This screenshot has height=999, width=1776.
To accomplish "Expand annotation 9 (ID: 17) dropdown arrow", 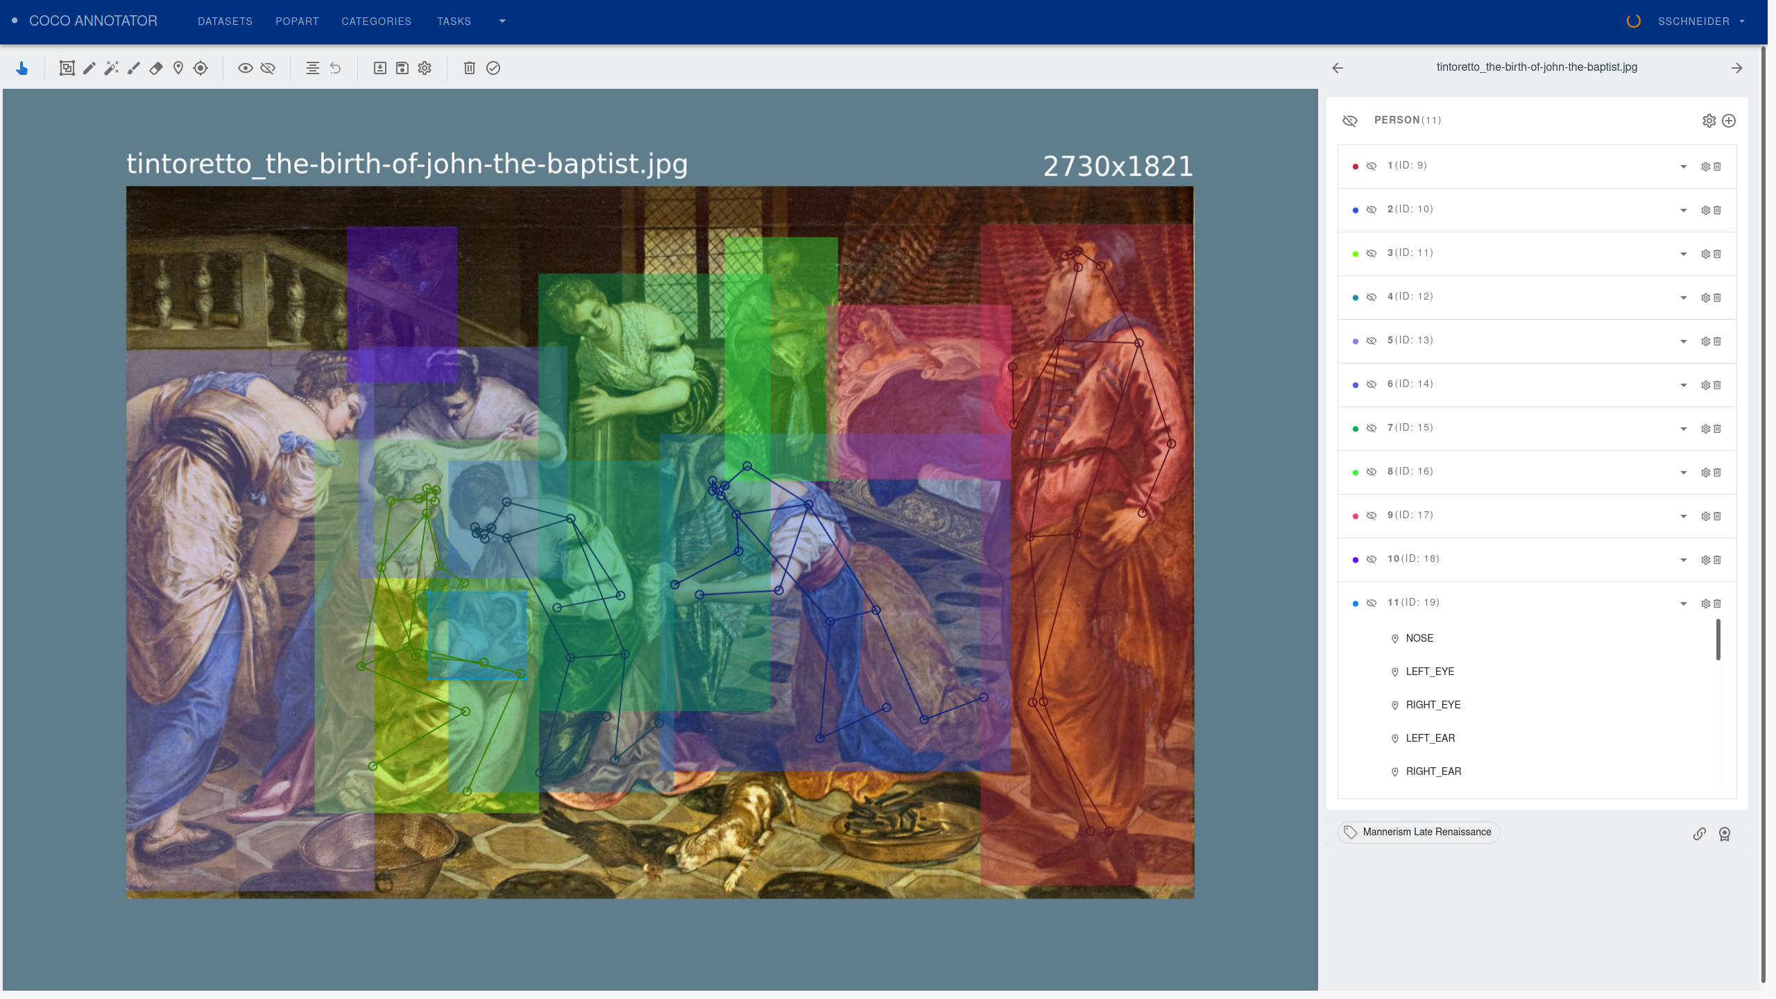I will [1684, 516].
